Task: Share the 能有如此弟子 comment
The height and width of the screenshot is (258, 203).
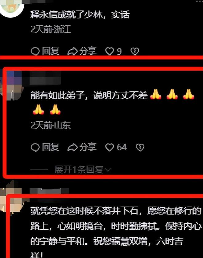Action: click(82, 147)
